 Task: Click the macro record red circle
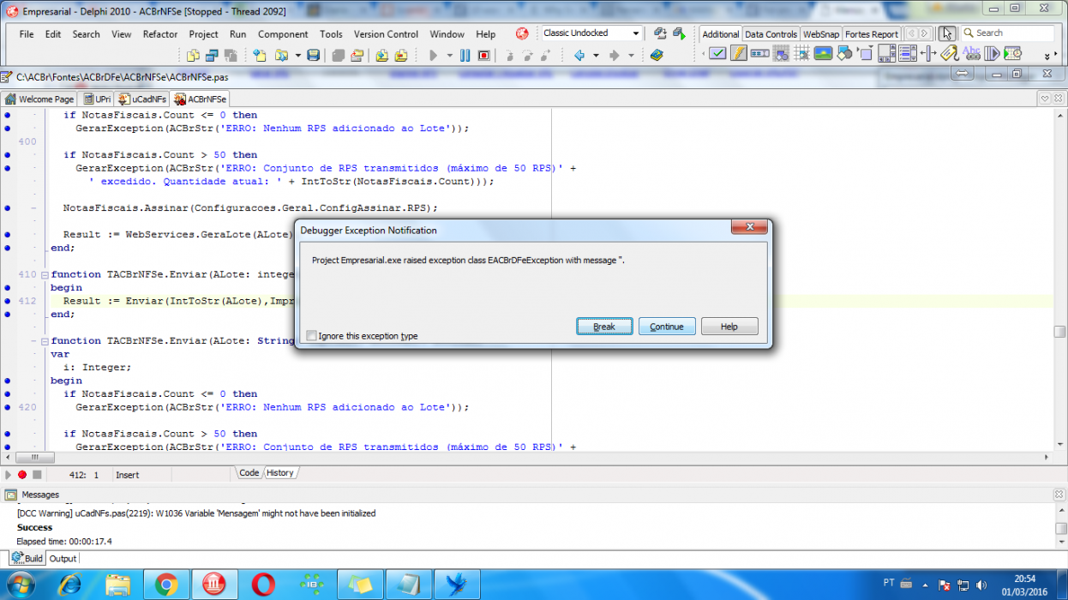click(22, 474)
